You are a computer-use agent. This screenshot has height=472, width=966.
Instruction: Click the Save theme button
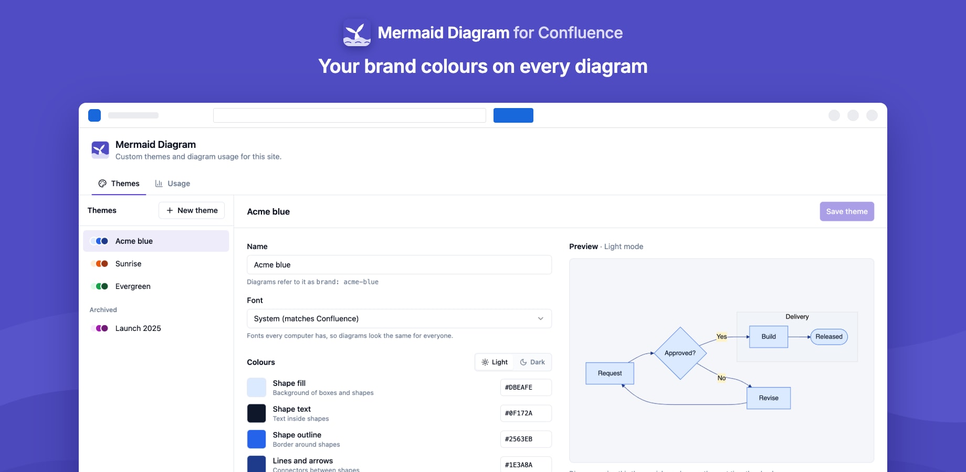coord(847,211)
